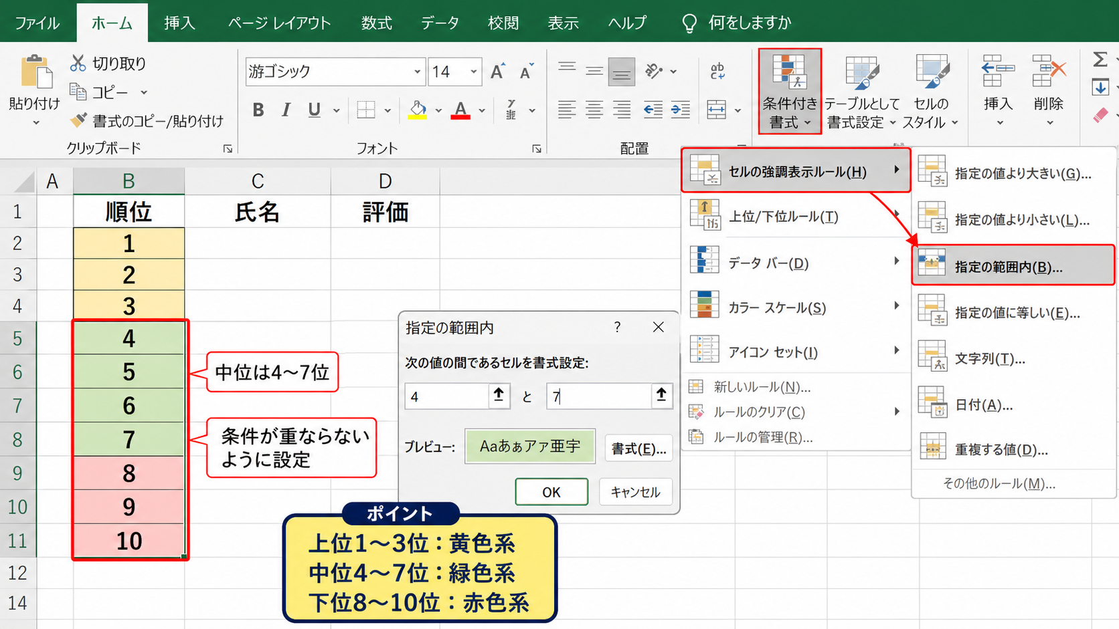This screenshot has width=1119, height=629.
Task: Open the ファイル tab
Action: click(x=37, y=23)
